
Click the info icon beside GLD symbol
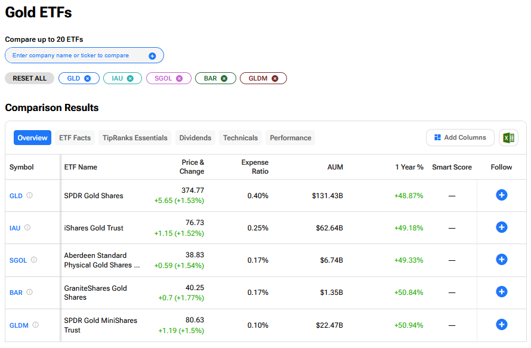(30, 195)
